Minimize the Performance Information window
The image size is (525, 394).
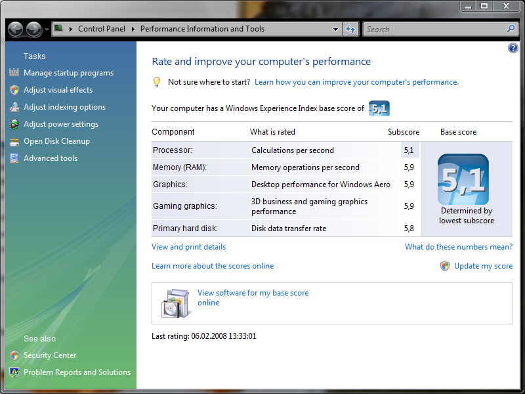[468, 7]
